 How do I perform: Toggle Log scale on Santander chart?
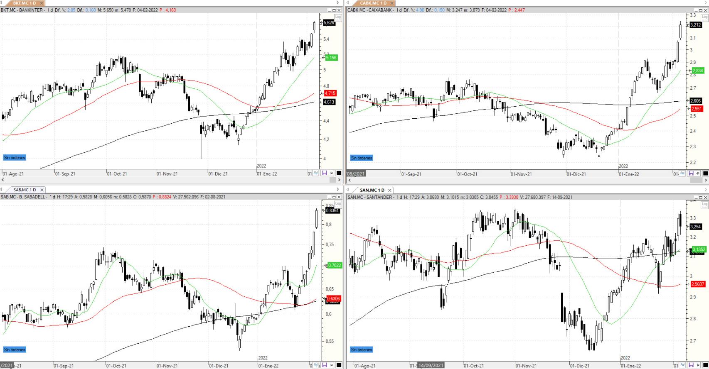(x=705, y=204)
